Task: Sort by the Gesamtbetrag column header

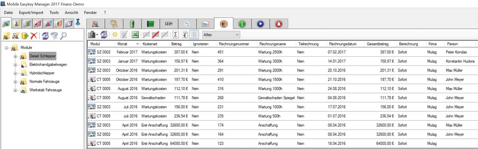Action: [380, 44]
